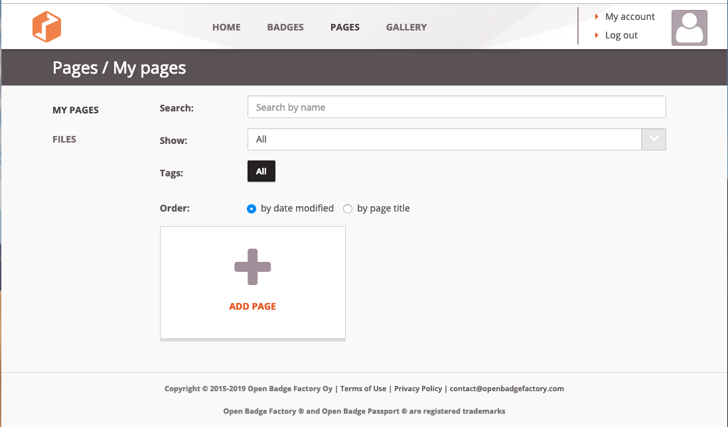Open the GALLERY menu item
728x427 pixels.
click(x=406, y=27)
